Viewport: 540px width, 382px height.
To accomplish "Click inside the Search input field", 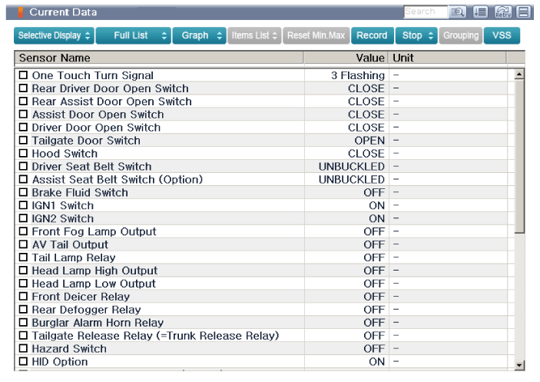I will coord(424,12).
